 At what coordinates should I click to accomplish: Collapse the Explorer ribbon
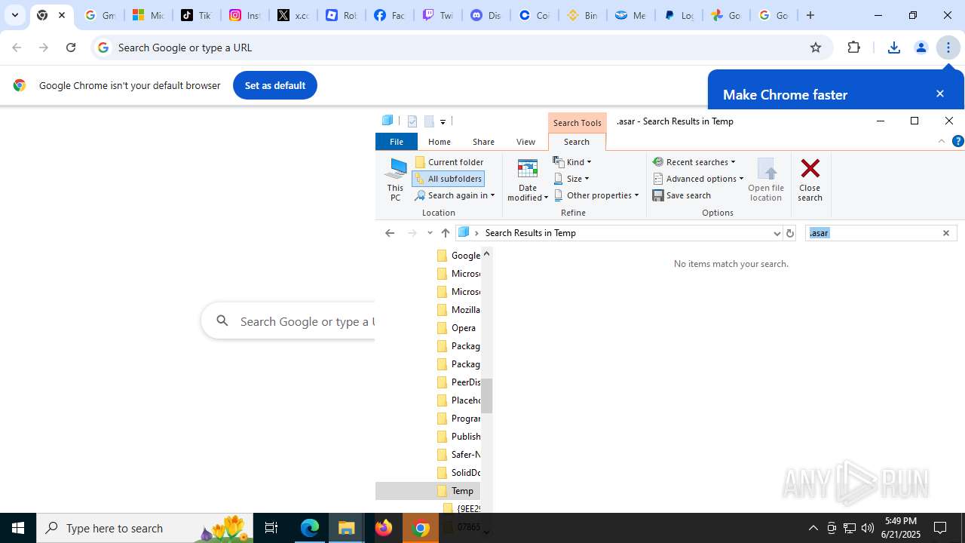942,141
